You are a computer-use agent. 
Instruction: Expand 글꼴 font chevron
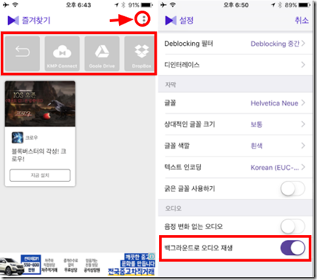303,103
